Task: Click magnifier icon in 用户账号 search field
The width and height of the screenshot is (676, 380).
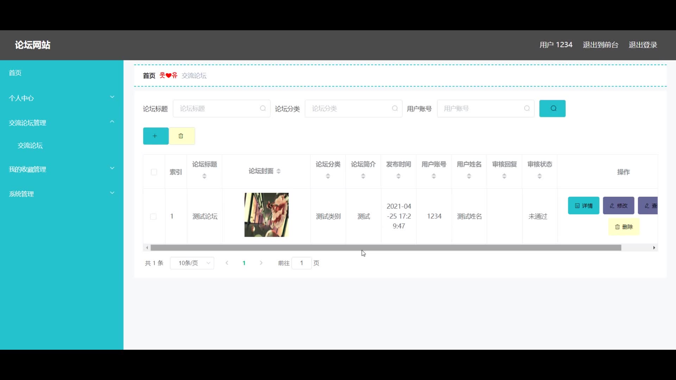Action: pyautogui.click(x=527, y=108)
